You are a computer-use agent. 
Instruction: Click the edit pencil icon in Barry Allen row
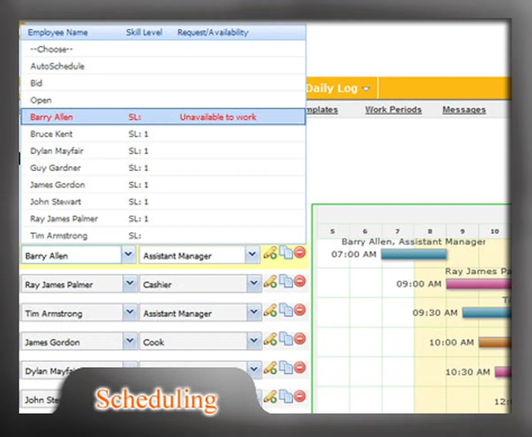point(270,253)
